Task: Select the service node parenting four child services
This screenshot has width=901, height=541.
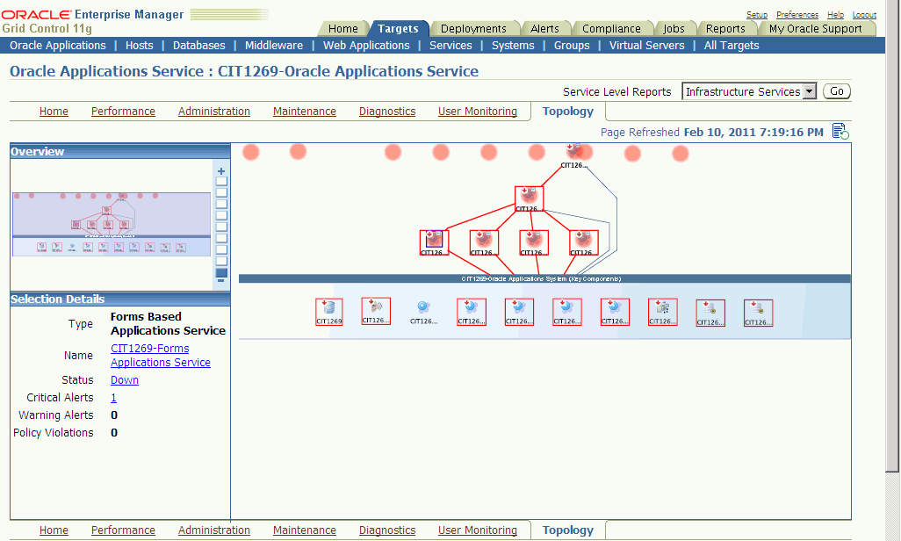Action: pyautogui.click(x=529, y=198)
